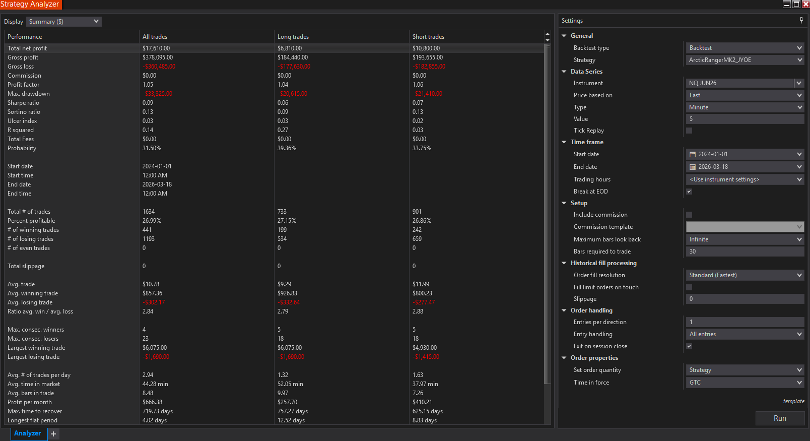Click the Long trades column header
810x441 pixels.
(293, 37)
